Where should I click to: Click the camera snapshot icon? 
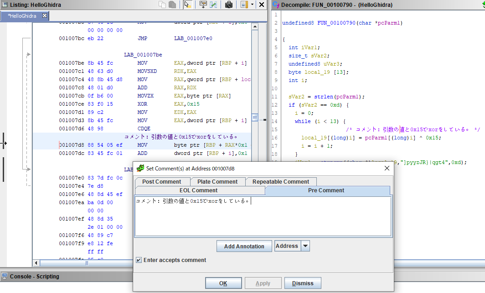(229, 5)
